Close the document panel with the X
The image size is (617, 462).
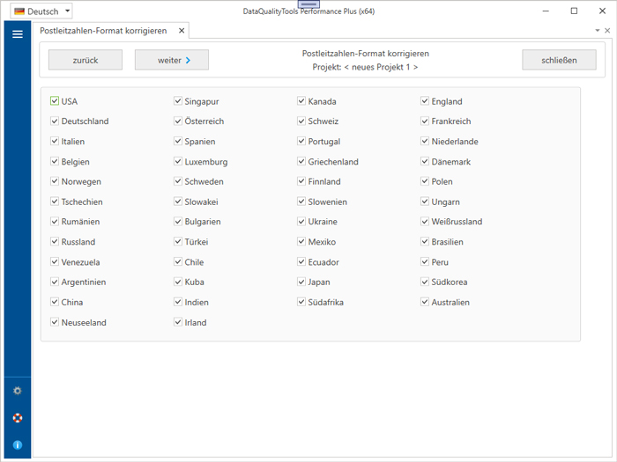(x=607, y=31)
